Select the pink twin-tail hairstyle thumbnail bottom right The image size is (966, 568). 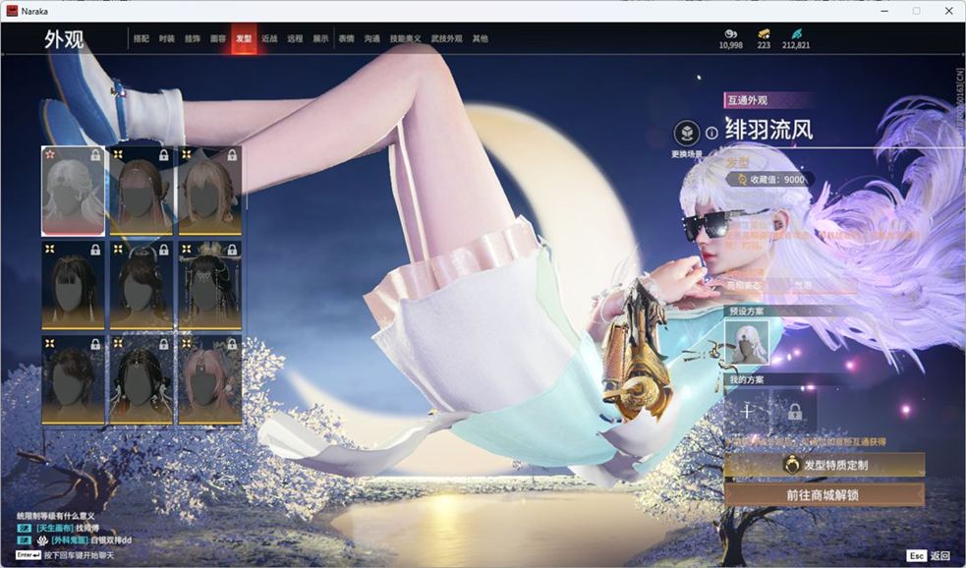(x=210, y=379)
